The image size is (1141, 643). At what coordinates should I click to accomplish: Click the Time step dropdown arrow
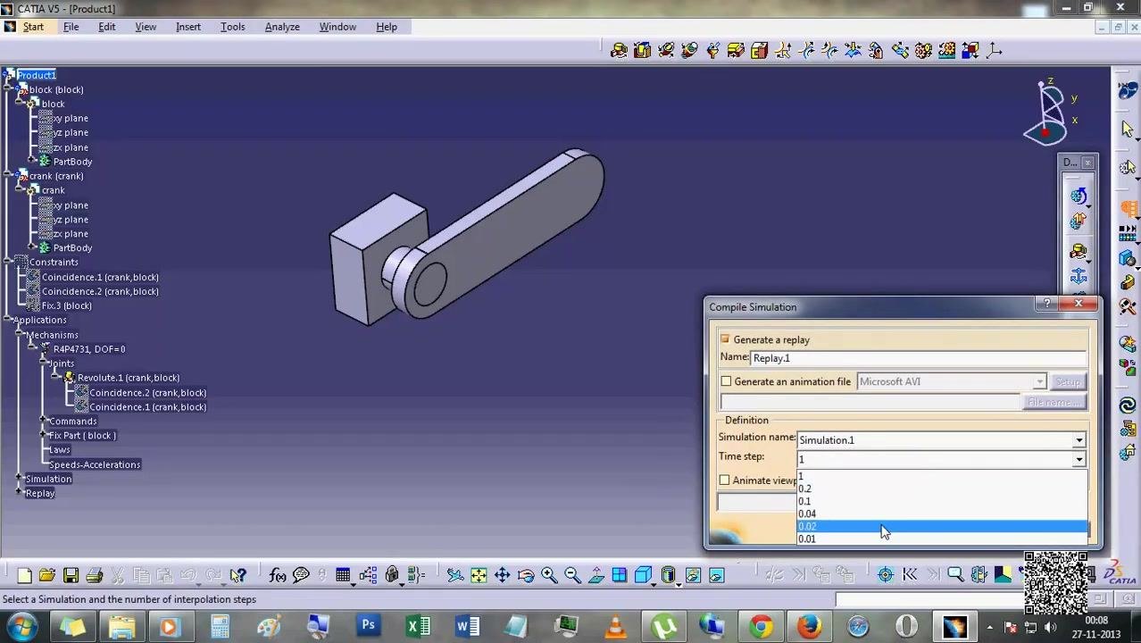[x=1079, y=459]
